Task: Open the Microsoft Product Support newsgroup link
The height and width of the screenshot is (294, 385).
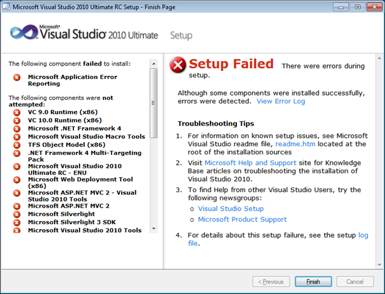Action: [242, 219]
